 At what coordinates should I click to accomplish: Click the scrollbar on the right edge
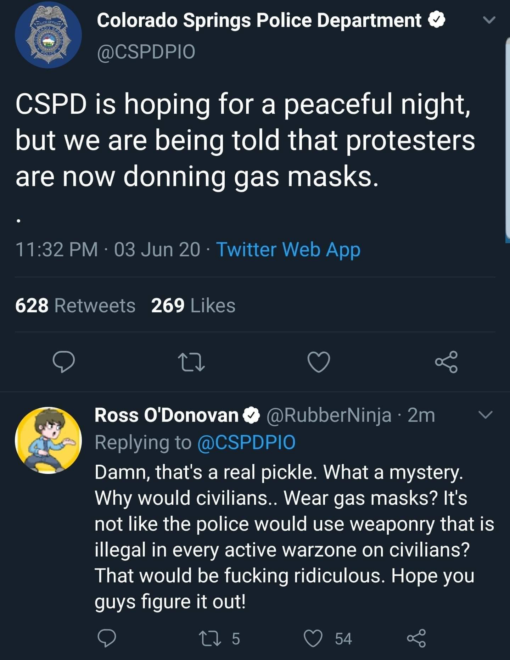[507, 138]
